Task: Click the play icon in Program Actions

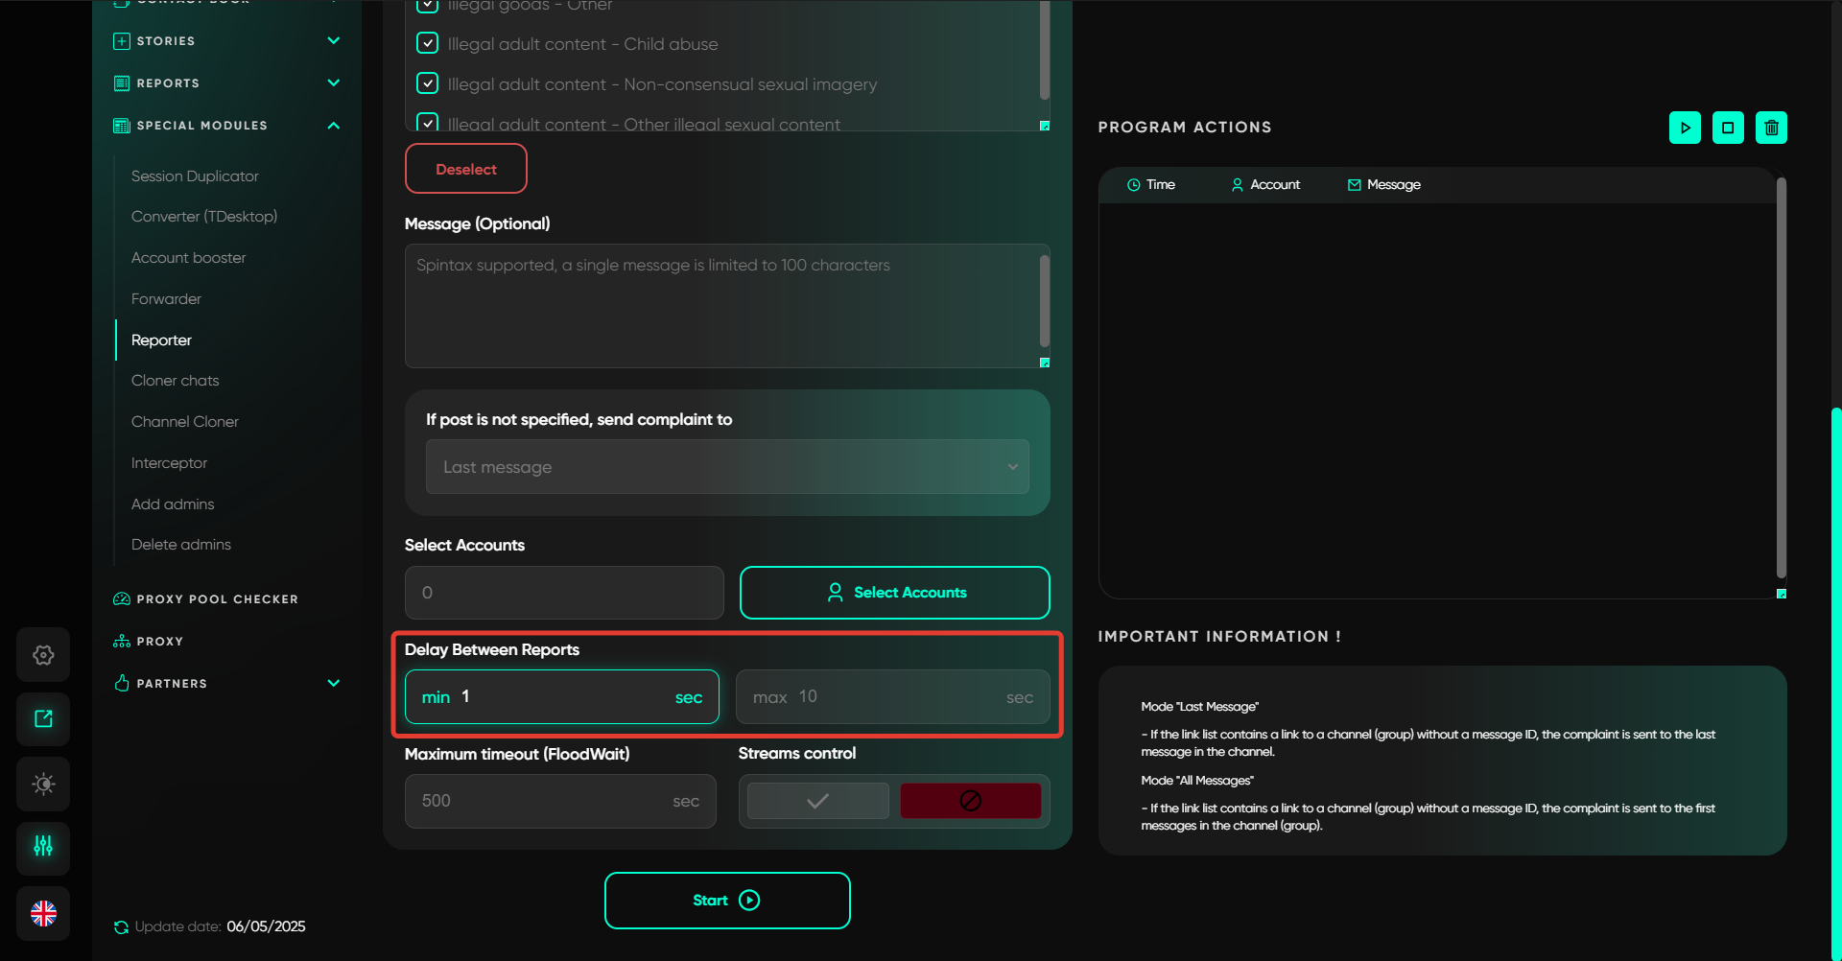Action: click(x=1685, y=128)
